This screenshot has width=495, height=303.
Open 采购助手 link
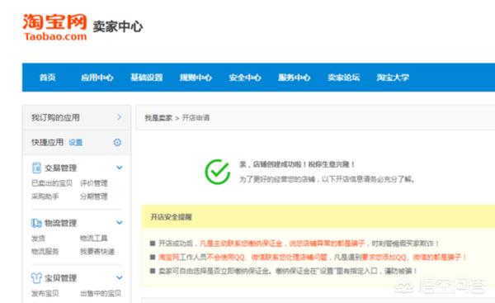[45, 196]
